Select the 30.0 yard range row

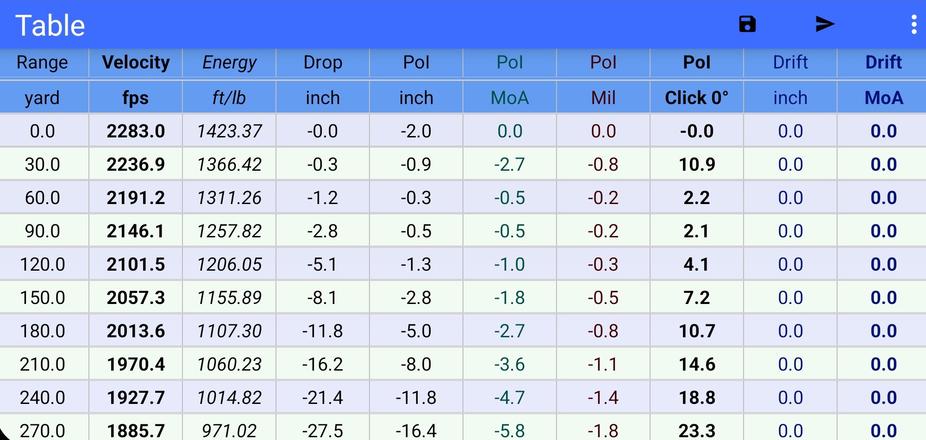[42, 164]
